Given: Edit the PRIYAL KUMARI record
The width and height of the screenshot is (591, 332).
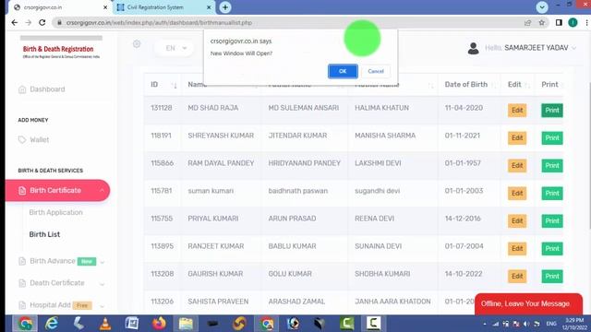Looking at the screenshot, I should 517,221.
